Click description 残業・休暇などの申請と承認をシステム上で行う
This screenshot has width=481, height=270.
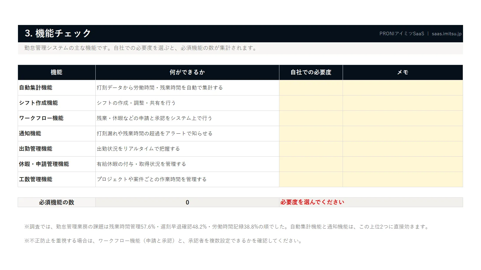tap(155, 118)
